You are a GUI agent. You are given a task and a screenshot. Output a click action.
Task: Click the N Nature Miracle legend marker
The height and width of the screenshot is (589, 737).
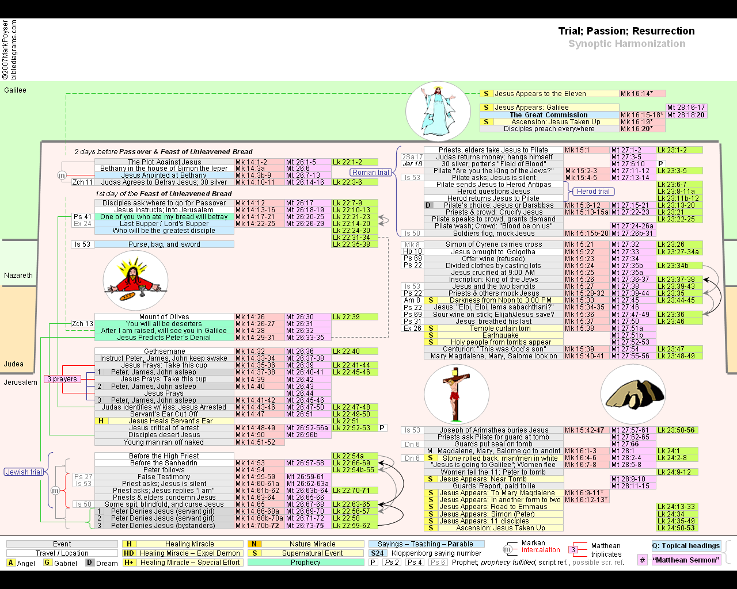coord(254,544)
